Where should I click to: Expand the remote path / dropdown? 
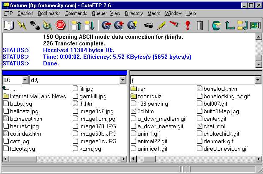(258, 80)
